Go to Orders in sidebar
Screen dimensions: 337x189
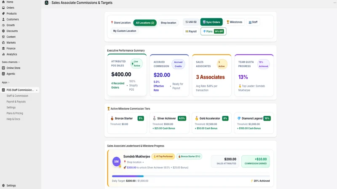tap(10, 8)
